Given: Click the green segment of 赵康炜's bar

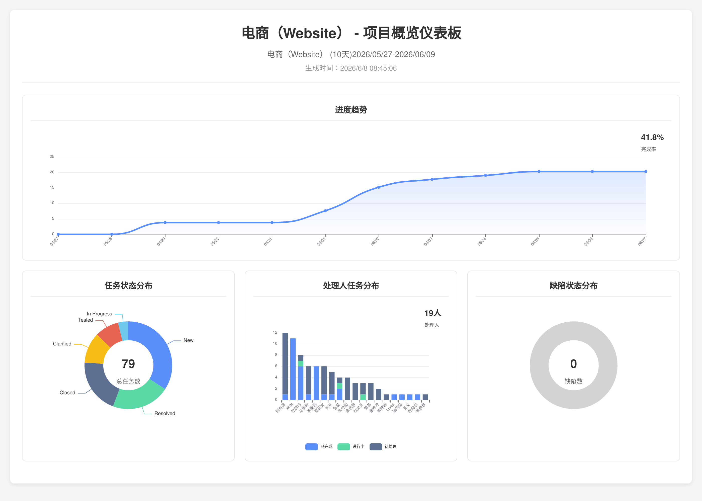Looking at the screenshot, I should 301,363.
